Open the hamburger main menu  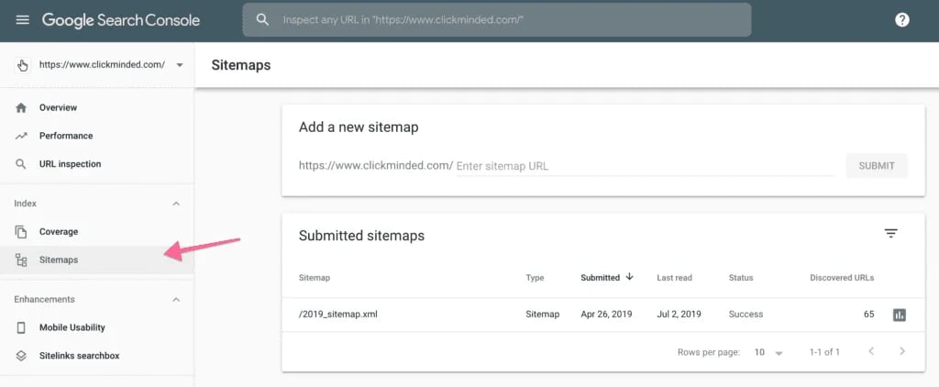(x=22, y=20)
